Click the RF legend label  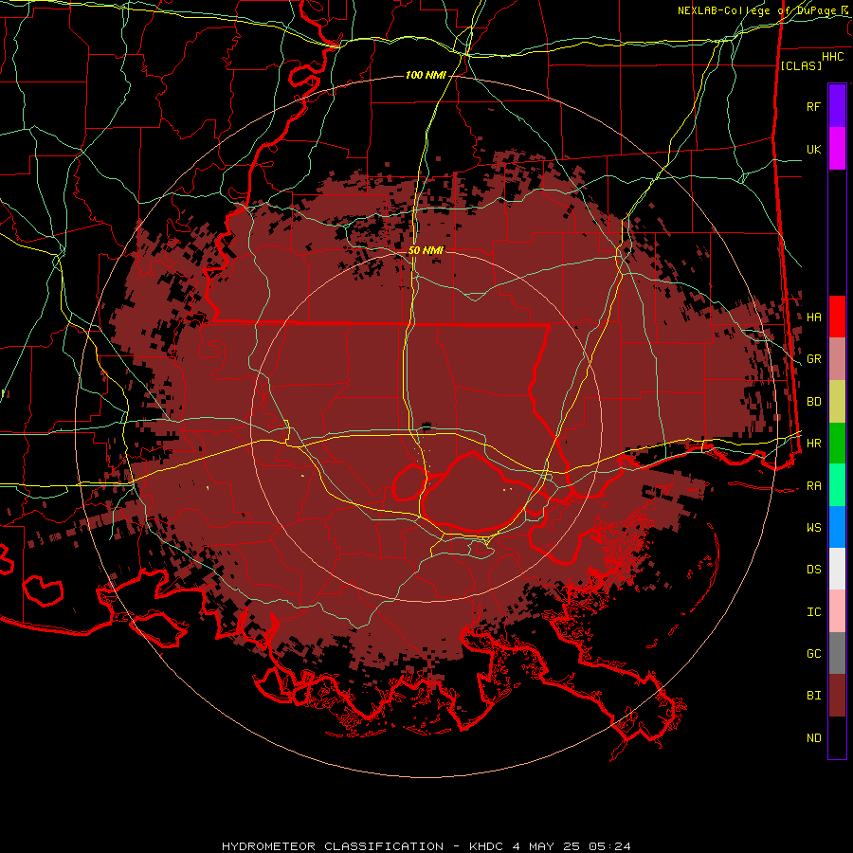[x=814, y=106]
